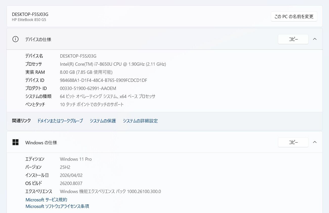
Task: Select the header PC name DESKTOP-F5SJ03G
Action: (30, 14)
